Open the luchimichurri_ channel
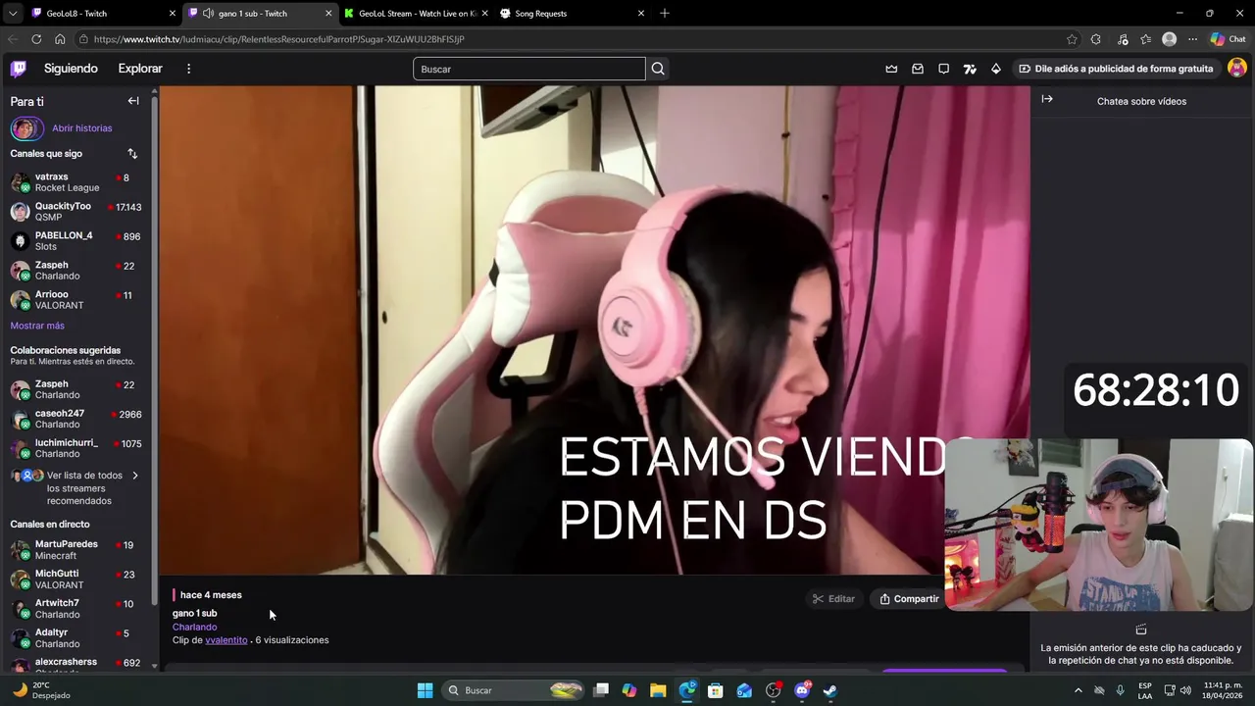 (x=76, y=448)
